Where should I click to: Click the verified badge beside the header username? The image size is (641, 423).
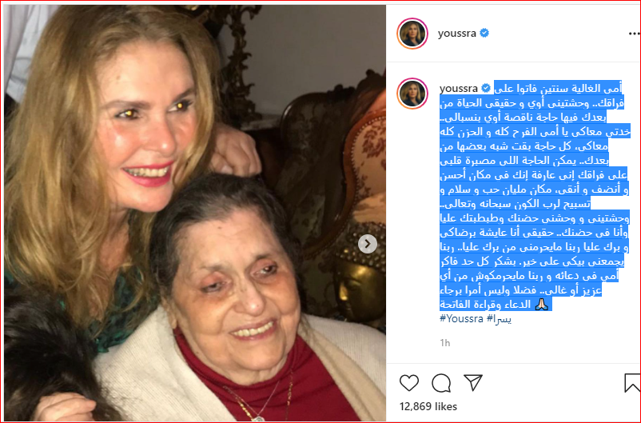coord(484,33)
